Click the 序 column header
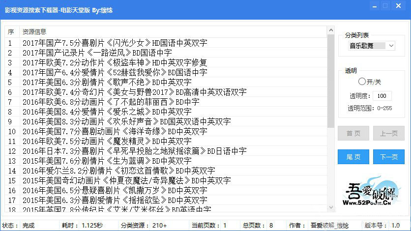411x231 pixels. click(x=12, y=31)
